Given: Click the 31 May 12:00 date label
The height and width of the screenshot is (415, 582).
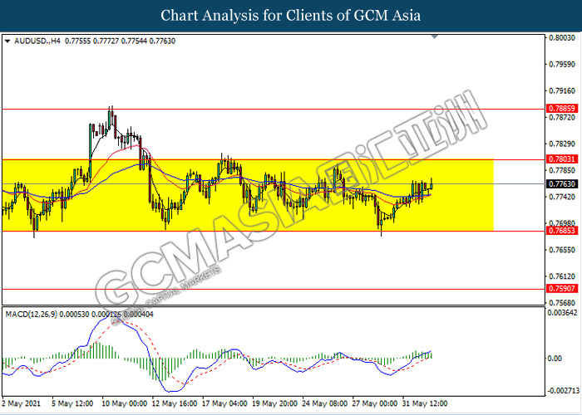Looking at the screenshot, I should pos(425,403).
